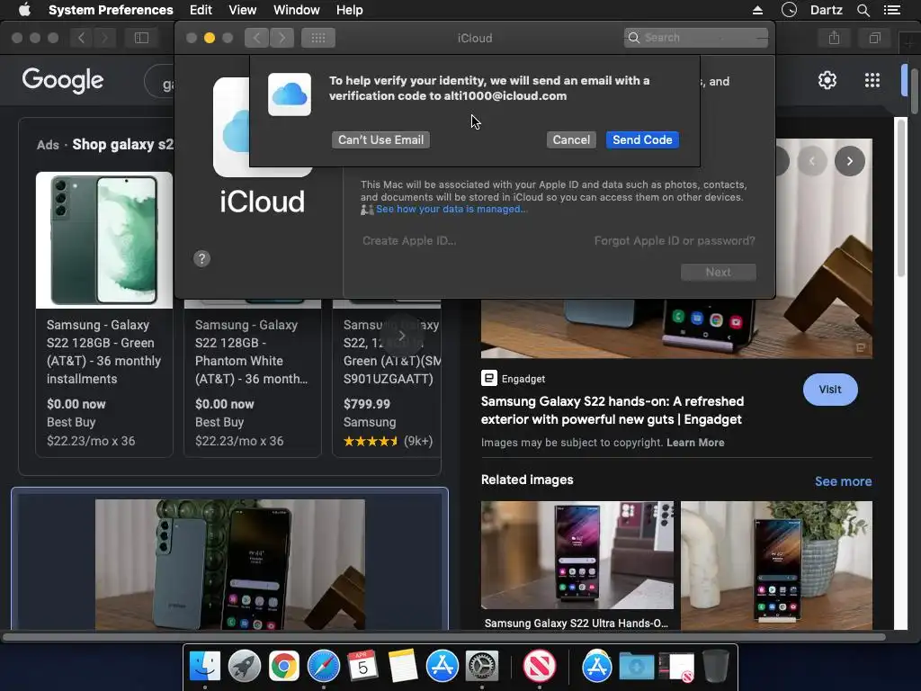Open Galaxy S22 Phantom White ad listing
This screenshot has width=921, height=691.
coord(253,379)
